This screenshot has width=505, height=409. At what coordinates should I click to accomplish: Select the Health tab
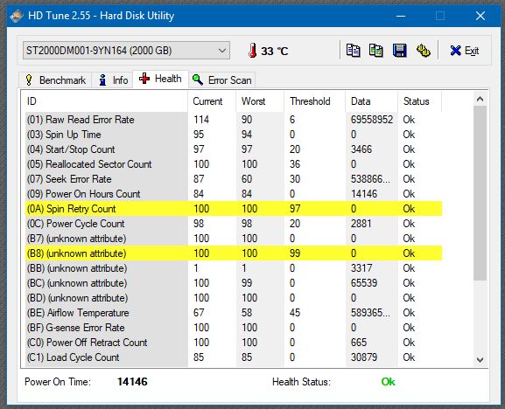160,79
